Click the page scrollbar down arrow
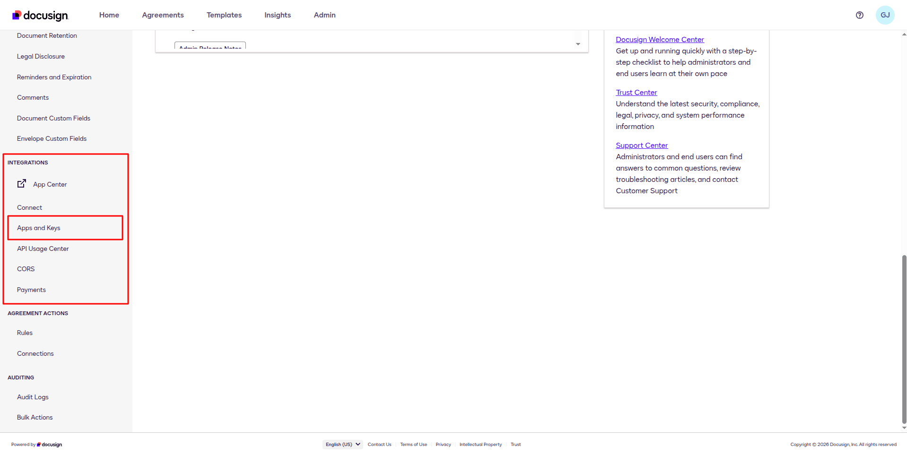The image size is (907, 455). [x=904, y=428]
